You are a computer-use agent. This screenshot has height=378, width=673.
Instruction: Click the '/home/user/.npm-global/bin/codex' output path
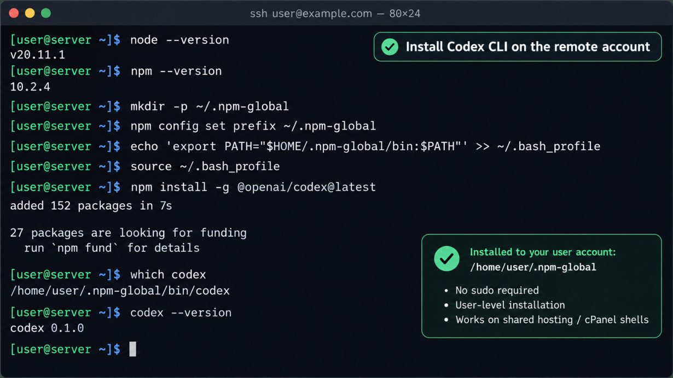coord(120,291)
